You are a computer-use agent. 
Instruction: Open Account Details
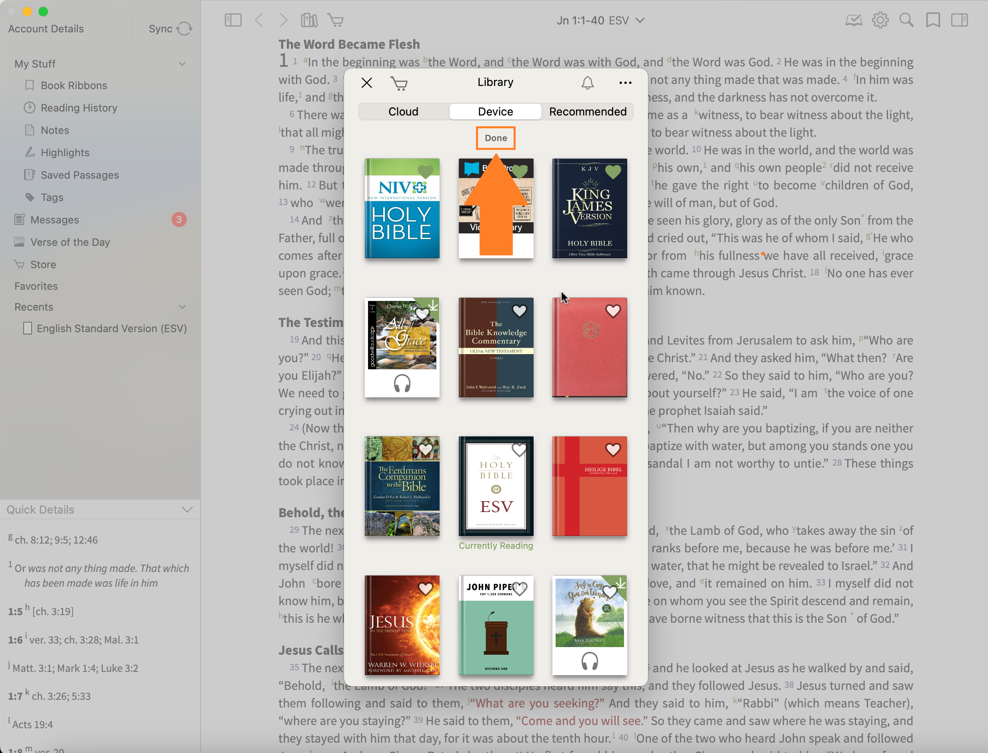point(46,29)
